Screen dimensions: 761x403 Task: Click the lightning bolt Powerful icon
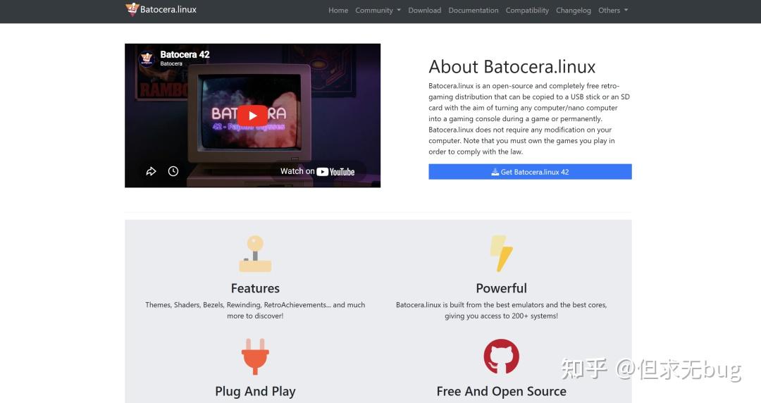[502, 254]
